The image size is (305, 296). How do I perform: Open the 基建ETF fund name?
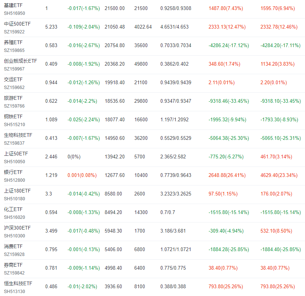point(13,6)
